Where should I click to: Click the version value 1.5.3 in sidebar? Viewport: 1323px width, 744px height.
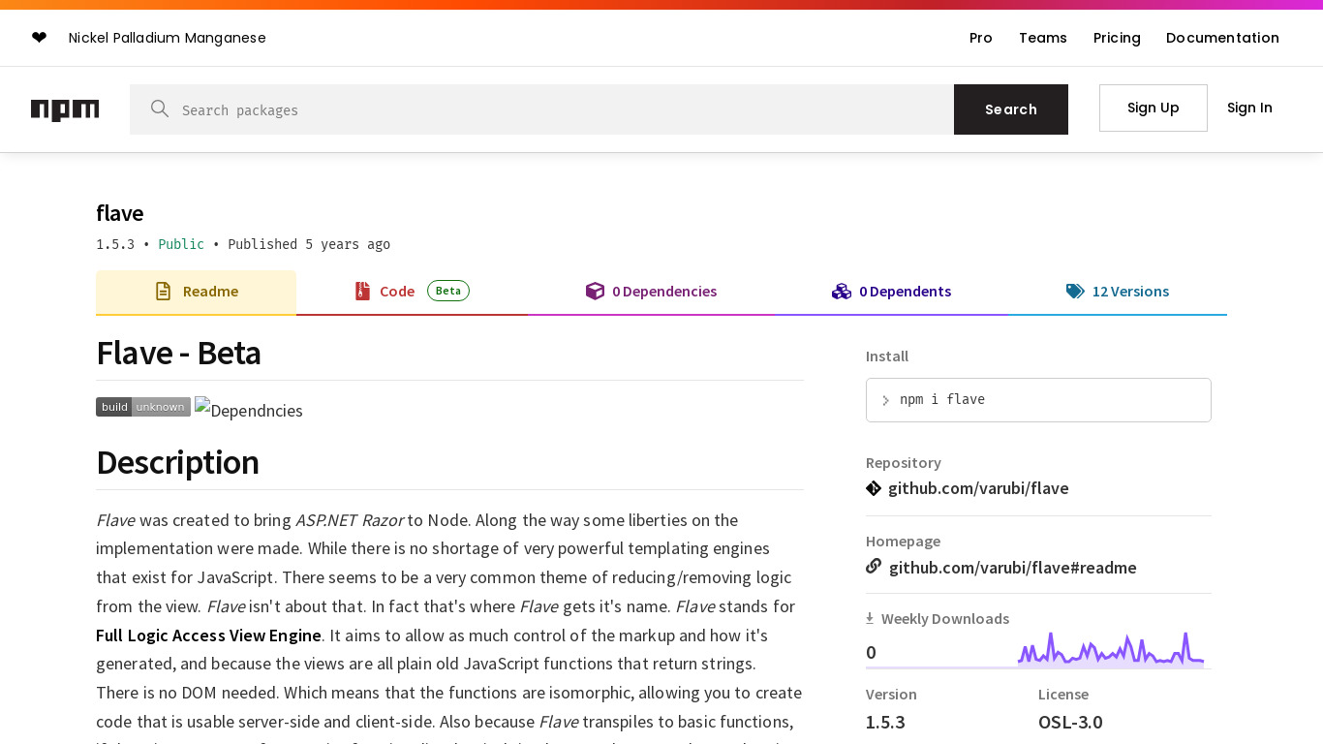point(885,722)
